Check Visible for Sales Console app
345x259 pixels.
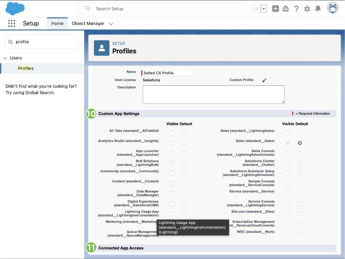tap(287, 153)
